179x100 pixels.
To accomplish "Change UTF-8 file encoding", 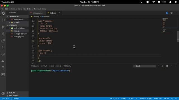I will tap(131, 99).
